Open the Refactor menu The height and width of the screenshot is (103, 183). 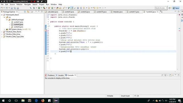(19, 5)
